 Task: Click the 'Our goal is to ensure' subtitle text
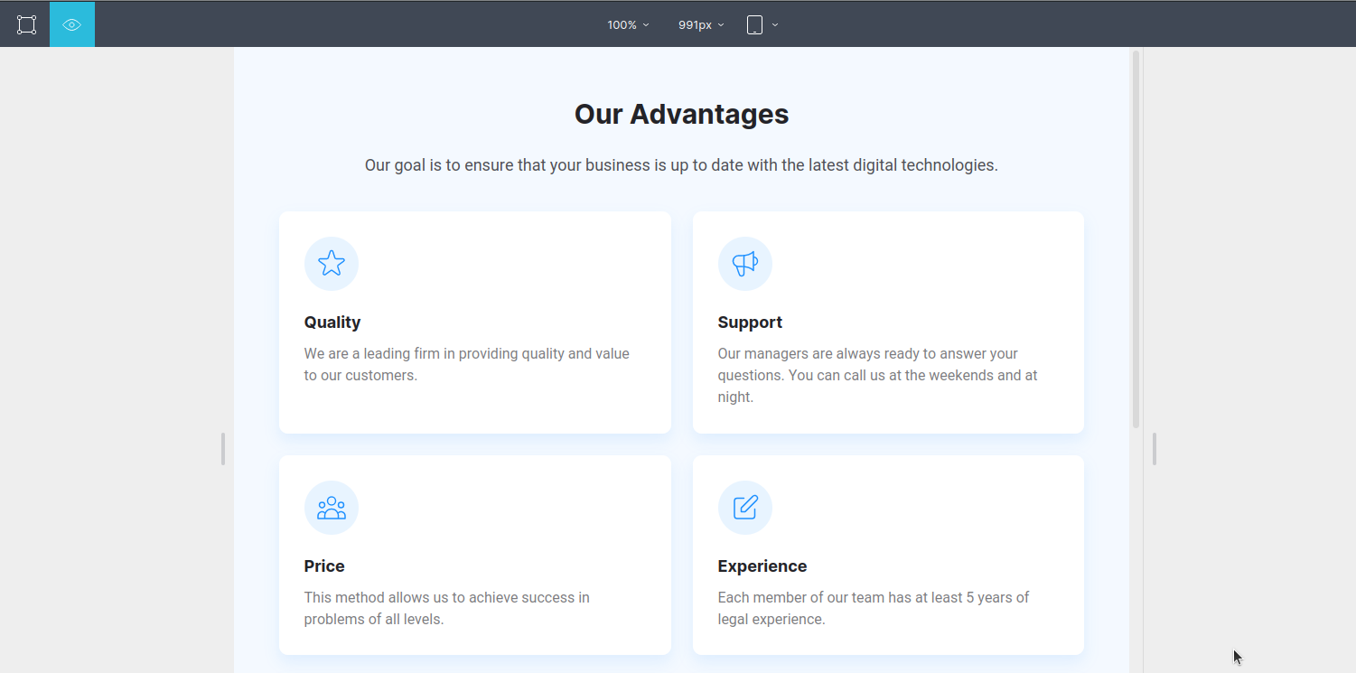coord(681,165)
